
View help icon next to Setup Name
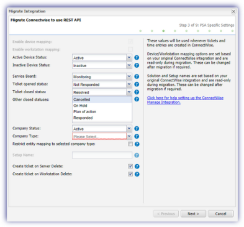coord(137,155)
